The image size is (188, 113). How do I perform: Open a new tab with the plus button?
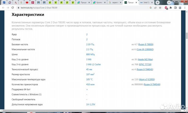pyautogui.click(x=157, y=3)
